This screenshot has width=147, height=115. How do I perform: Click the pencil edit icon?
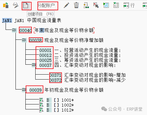pos(67,5)
